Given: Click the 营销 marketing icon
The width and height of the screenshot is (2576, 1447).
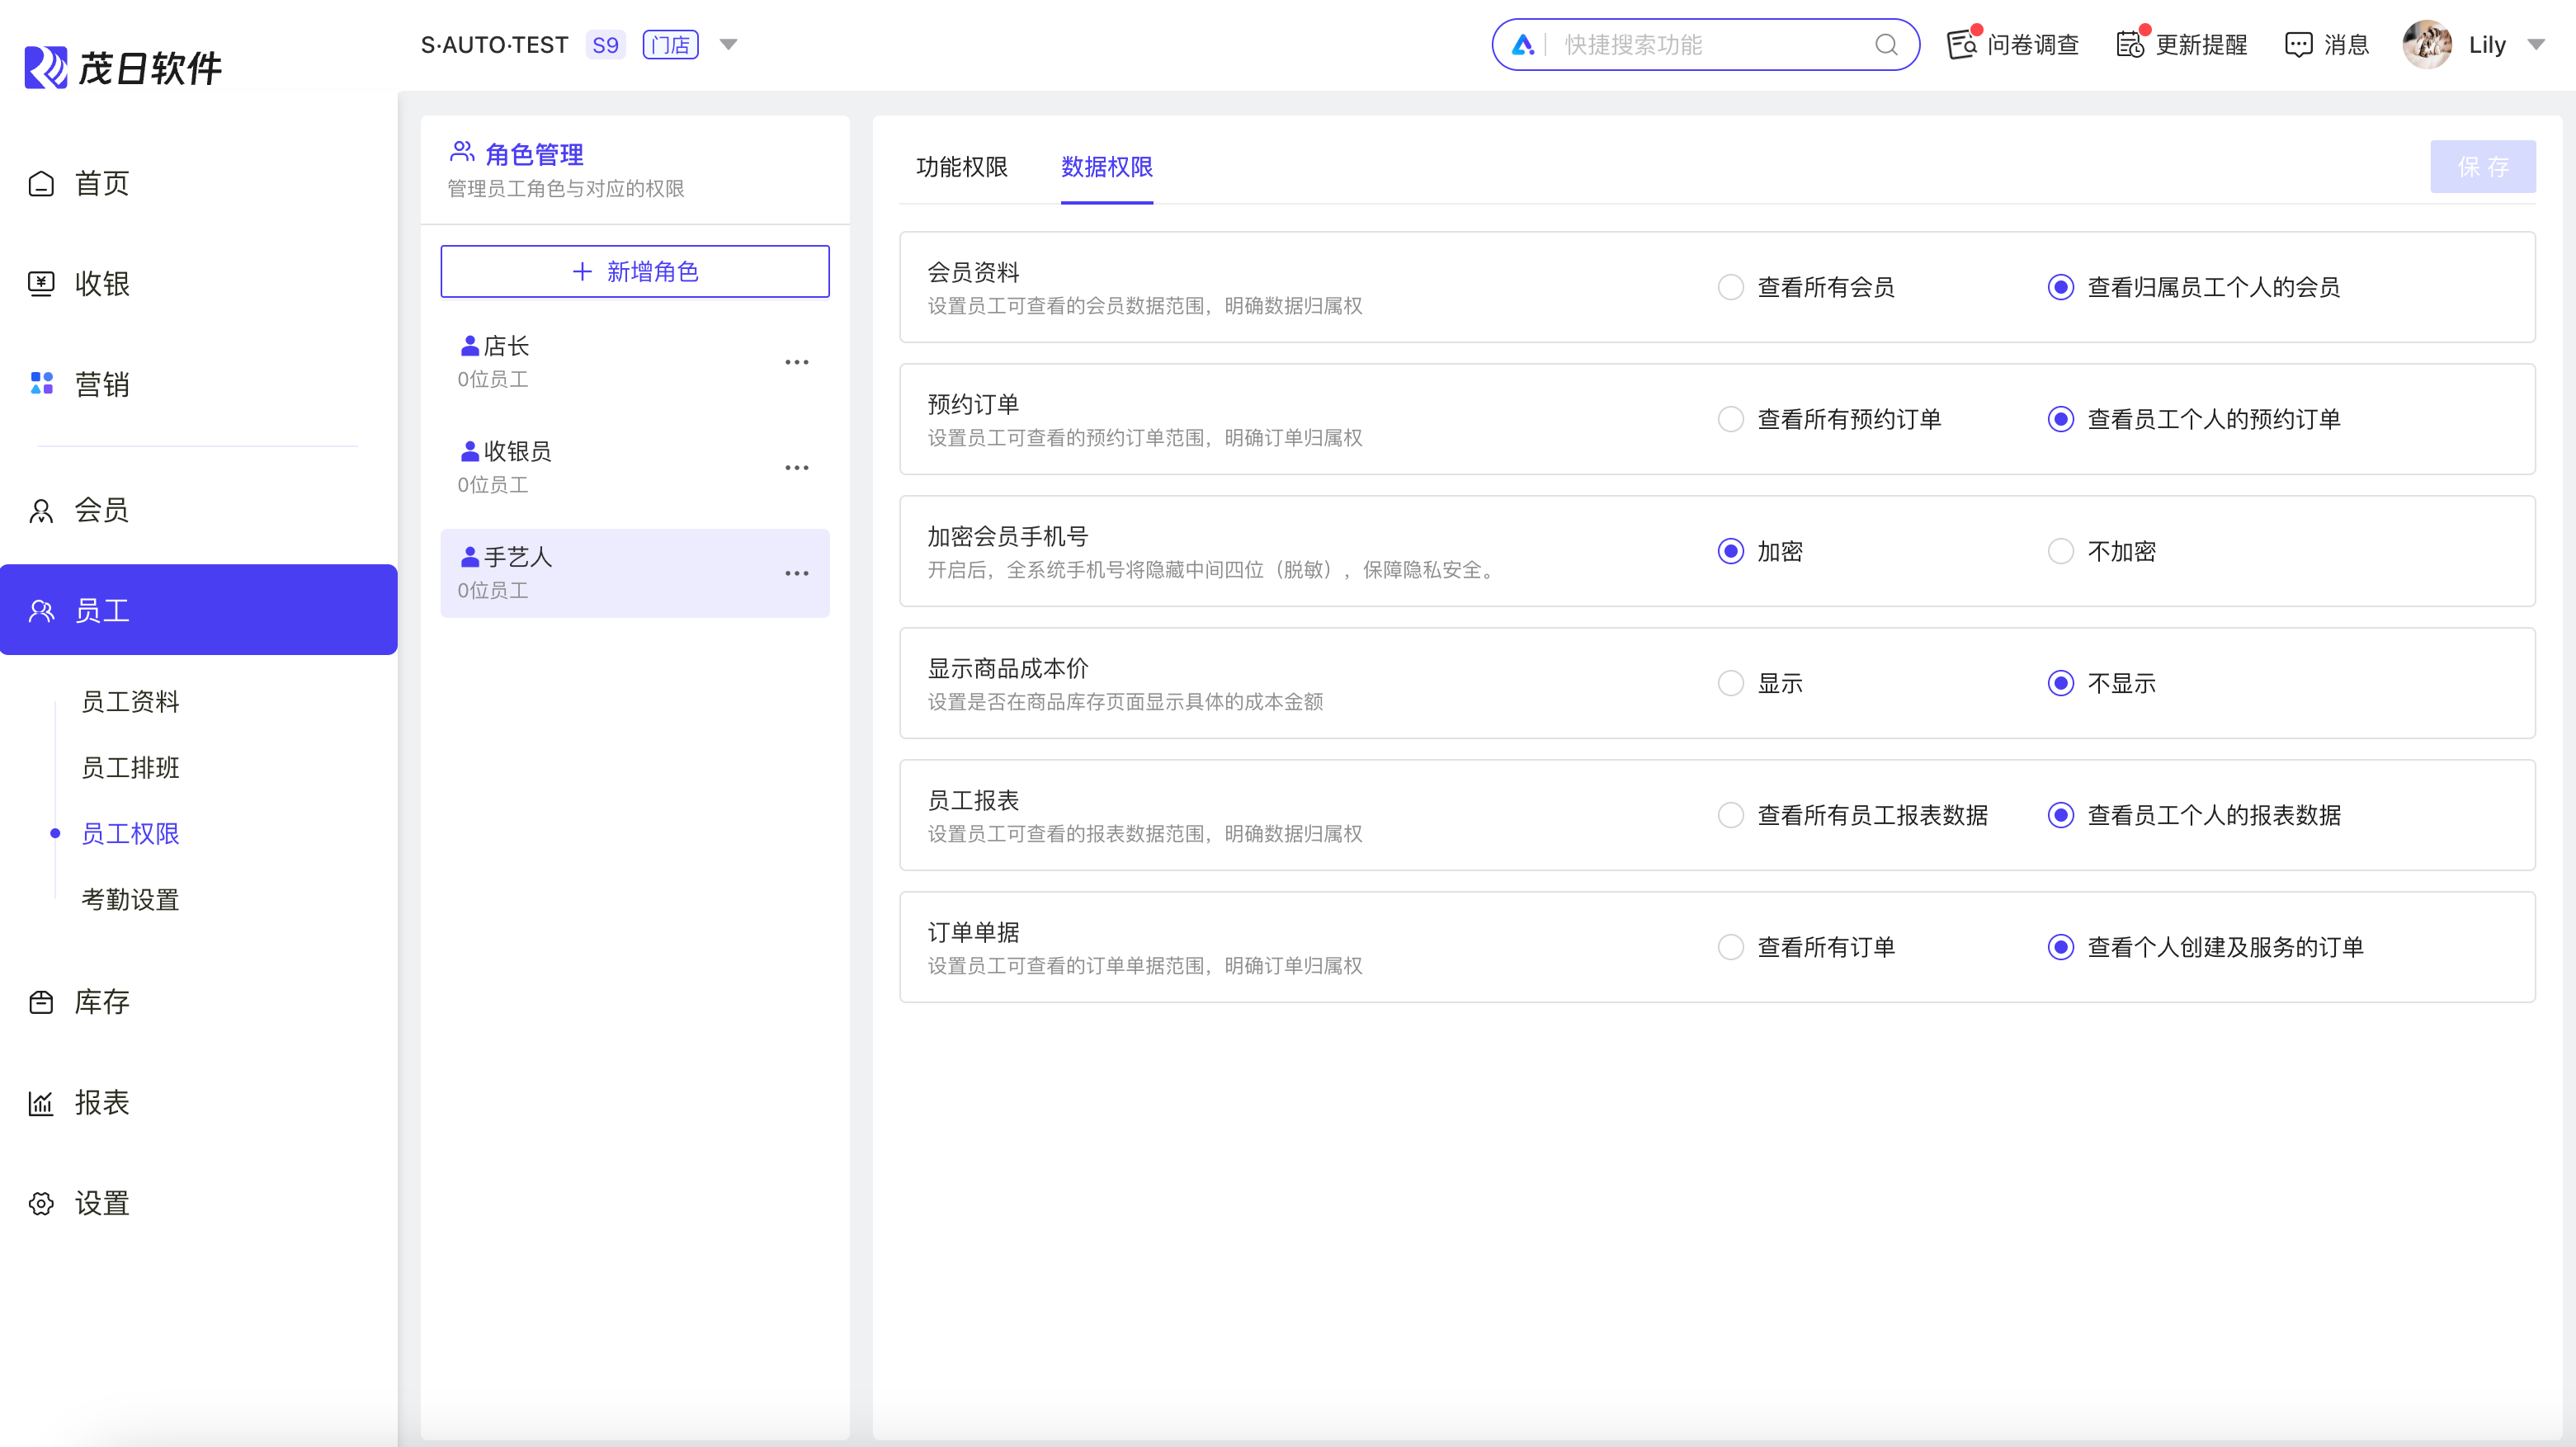Looking at the screenshot, I should pyautogui.click(x=41, y=384).
